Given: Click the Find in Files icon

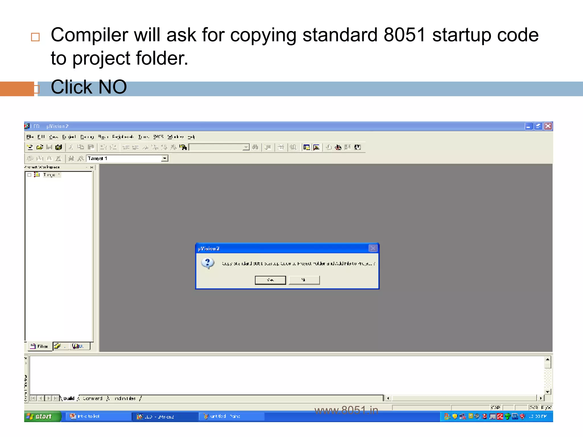Looking at the screenshot, I should 183,147.
